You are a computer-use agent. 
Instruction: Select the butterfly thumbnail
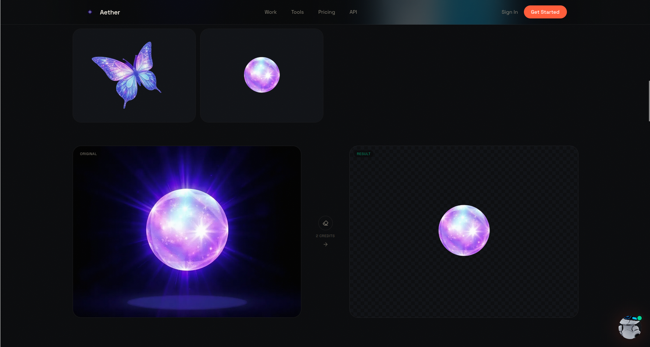[x=134, y=75]
